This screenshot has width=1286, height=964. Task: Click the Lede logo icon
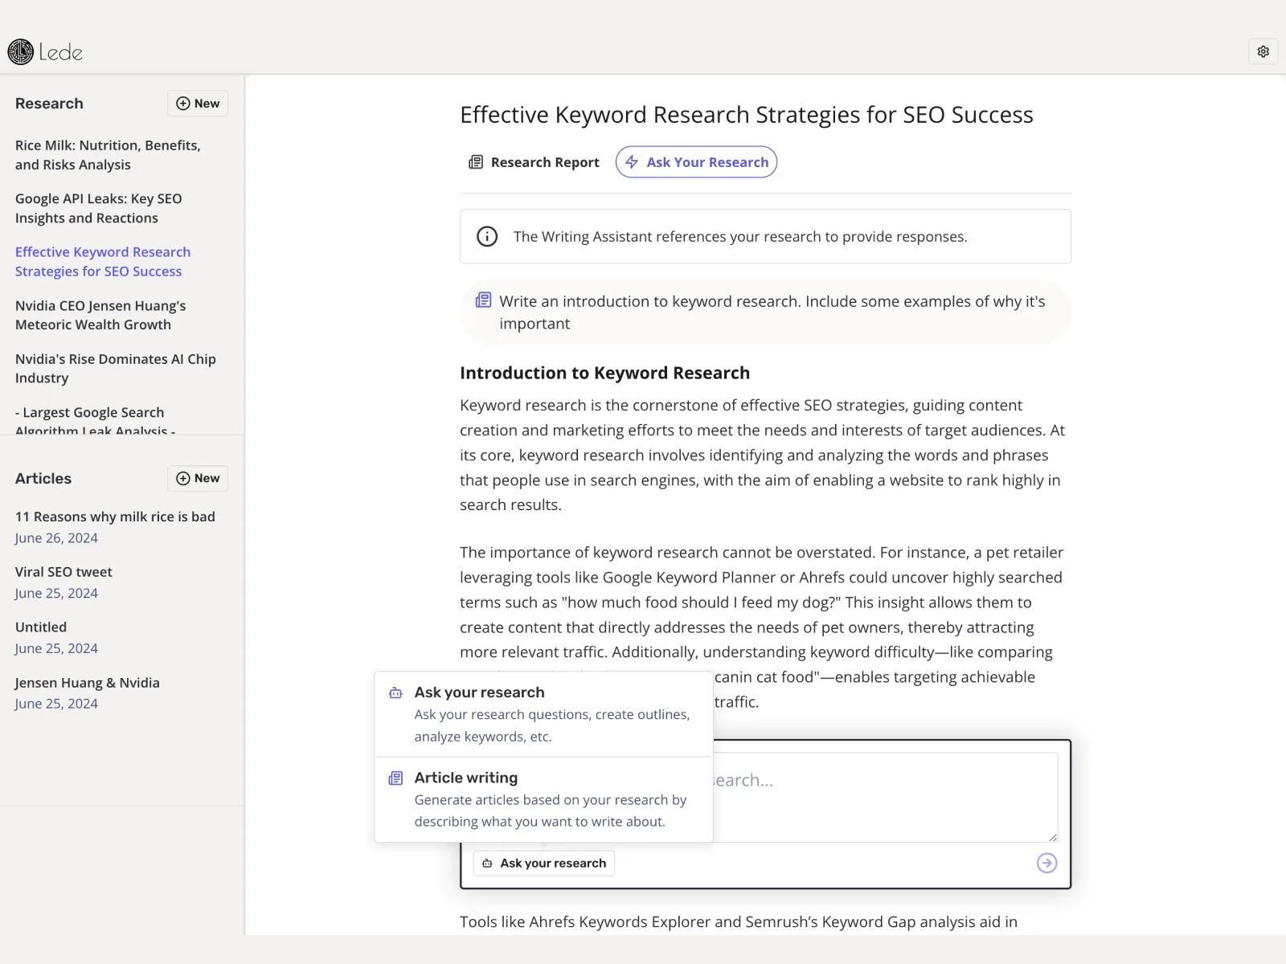21,52
